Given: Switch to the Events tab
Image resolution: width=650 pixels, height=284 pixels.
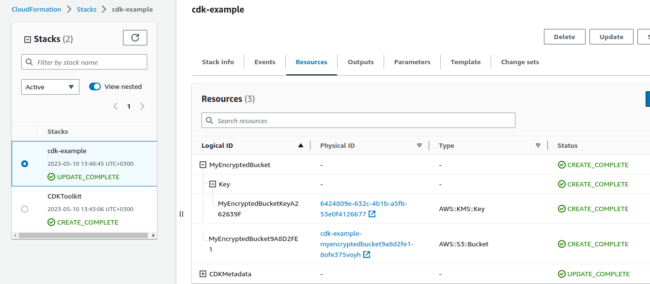Looking at the screenshot, I should (x=265, y=62).
